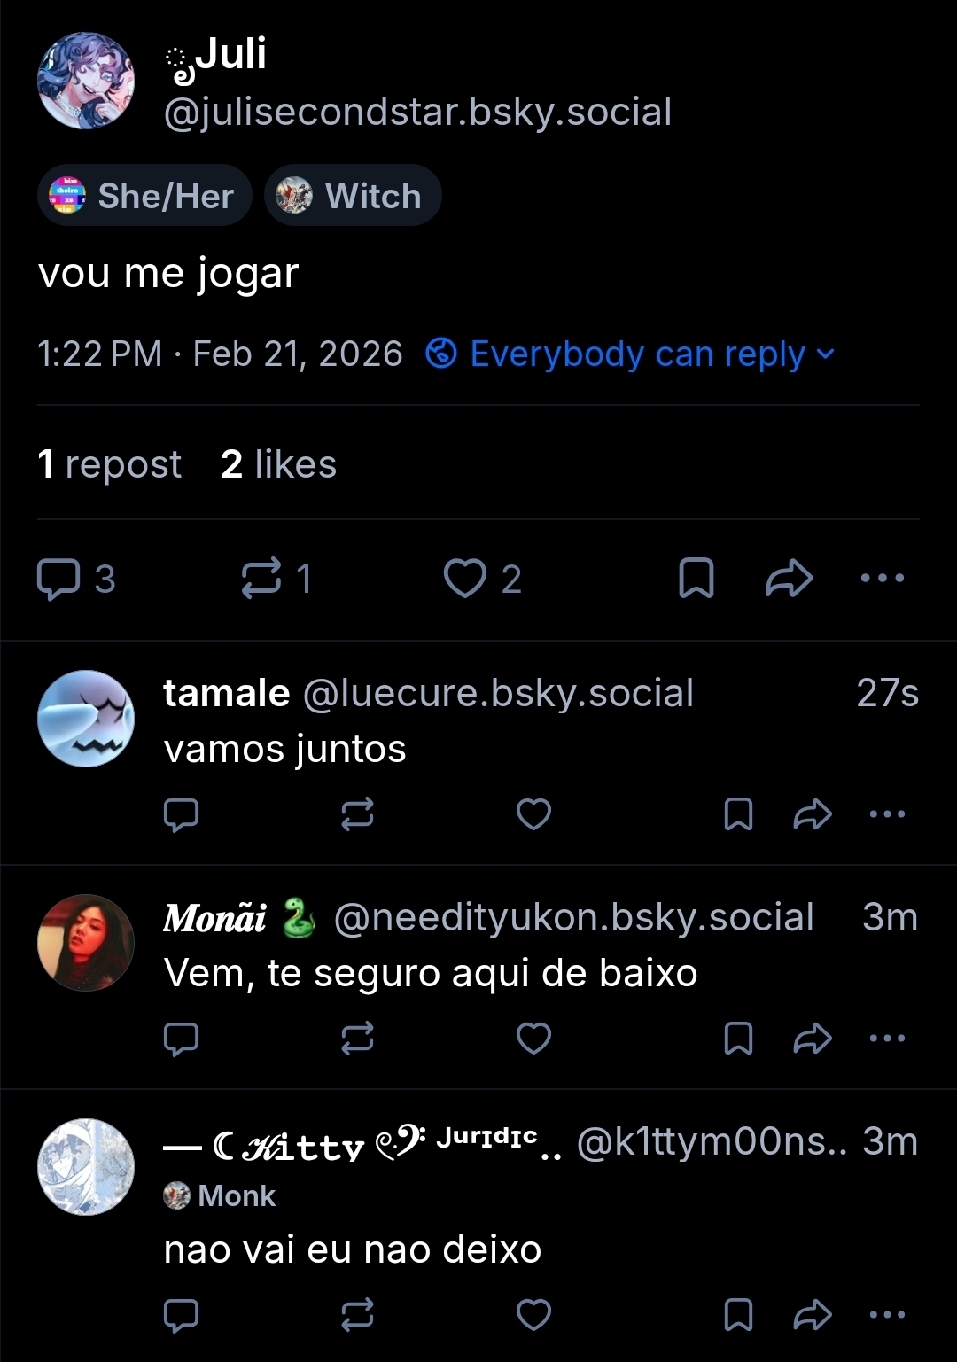Open the Witch label badge
957x1362 pixels.
tap(353, 196)
